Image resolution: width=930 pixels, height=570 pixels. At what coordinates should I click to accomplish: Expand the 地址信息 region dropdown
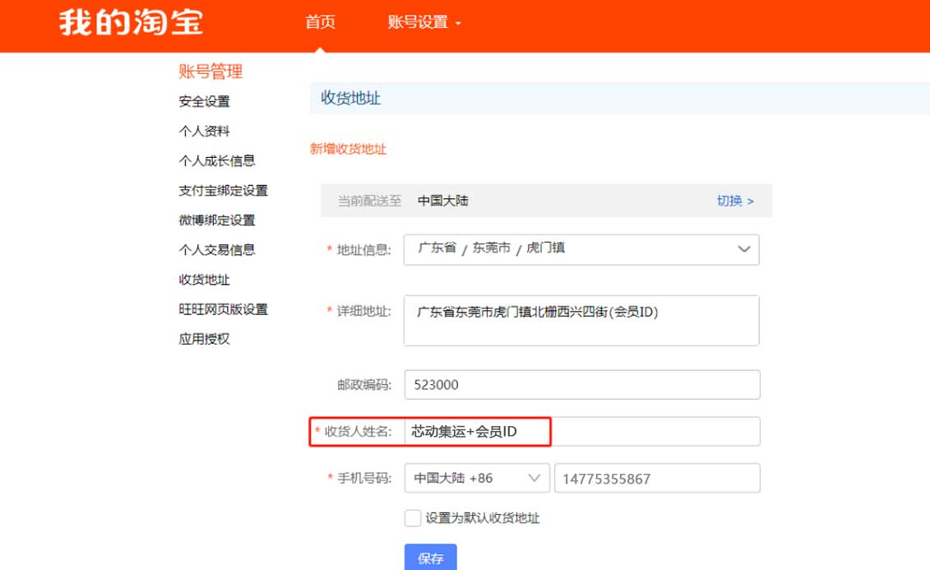point(581,250)
